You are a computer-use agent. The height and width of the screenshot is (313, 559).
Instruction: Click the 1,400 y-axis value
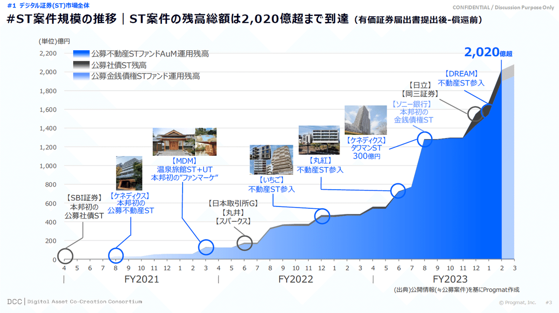coord(48,128)
